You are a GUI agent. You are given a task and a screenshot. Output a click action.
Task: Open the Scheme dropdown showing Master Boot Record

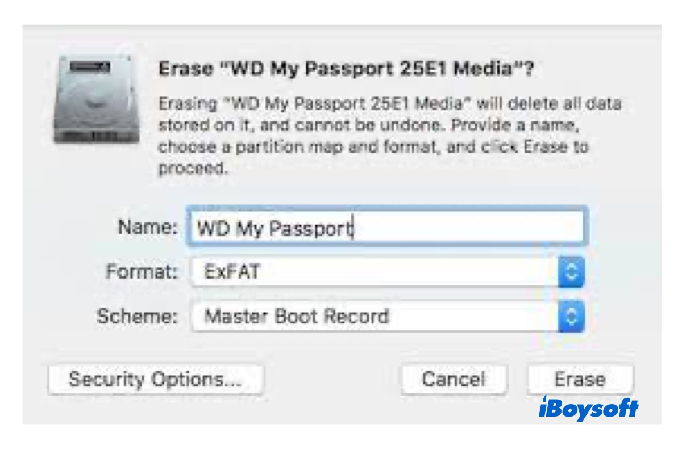tap(375, 316)
